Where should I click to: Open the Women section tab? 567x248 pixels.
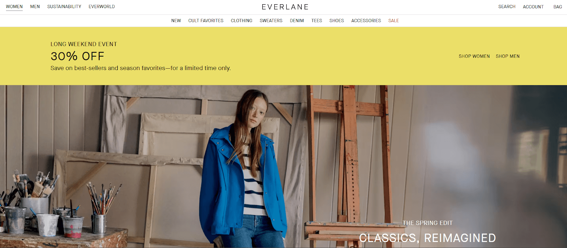click(14, 7)
